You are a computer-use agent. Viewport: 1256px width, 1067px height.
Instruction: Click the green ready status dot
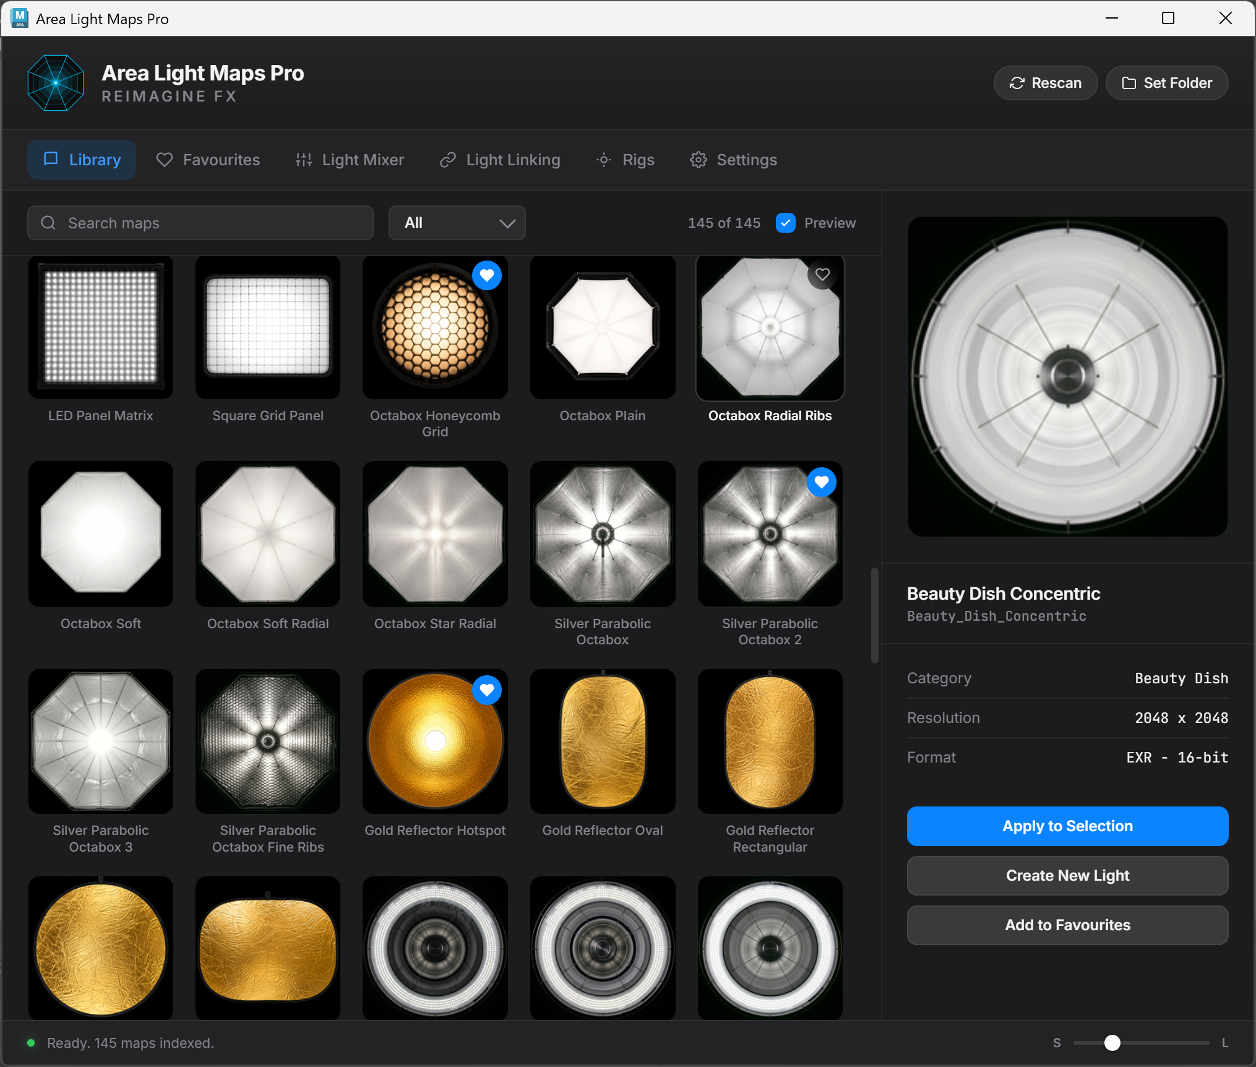pyautogui.click(x=31, y=1043)
